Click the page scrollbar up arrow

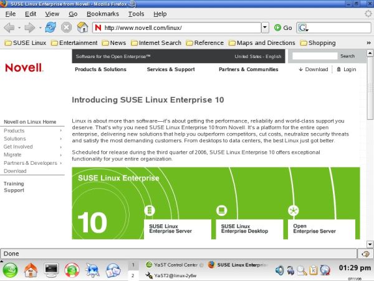tap(370, 53)
